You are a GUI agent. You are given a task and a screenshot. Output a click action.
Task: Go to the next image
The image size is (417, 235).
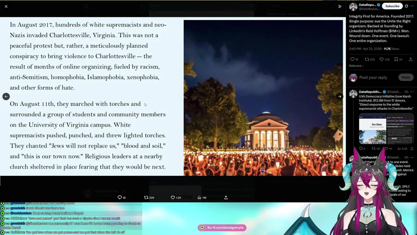click(x=339, y=96)
